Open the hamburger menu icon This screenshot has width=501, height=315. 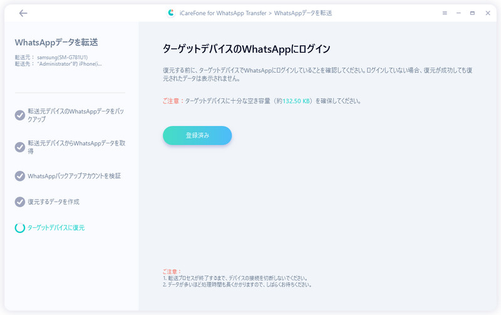445,13
